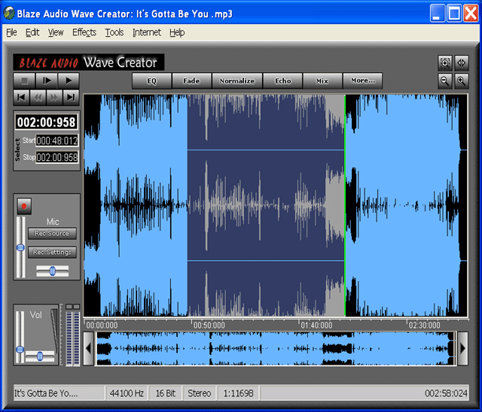Click the Blaze Audio title bar icon

pyautogui.click(x=8, y=14)
